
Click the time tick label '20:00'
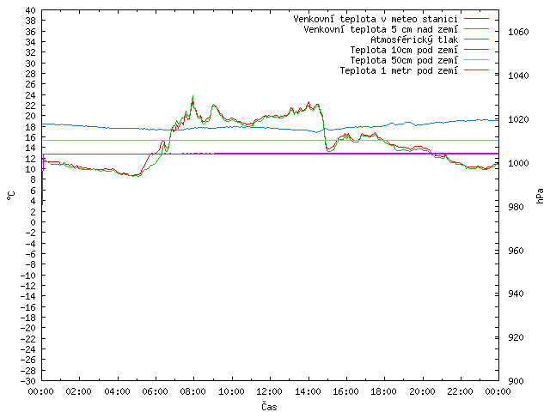point(422,391)
